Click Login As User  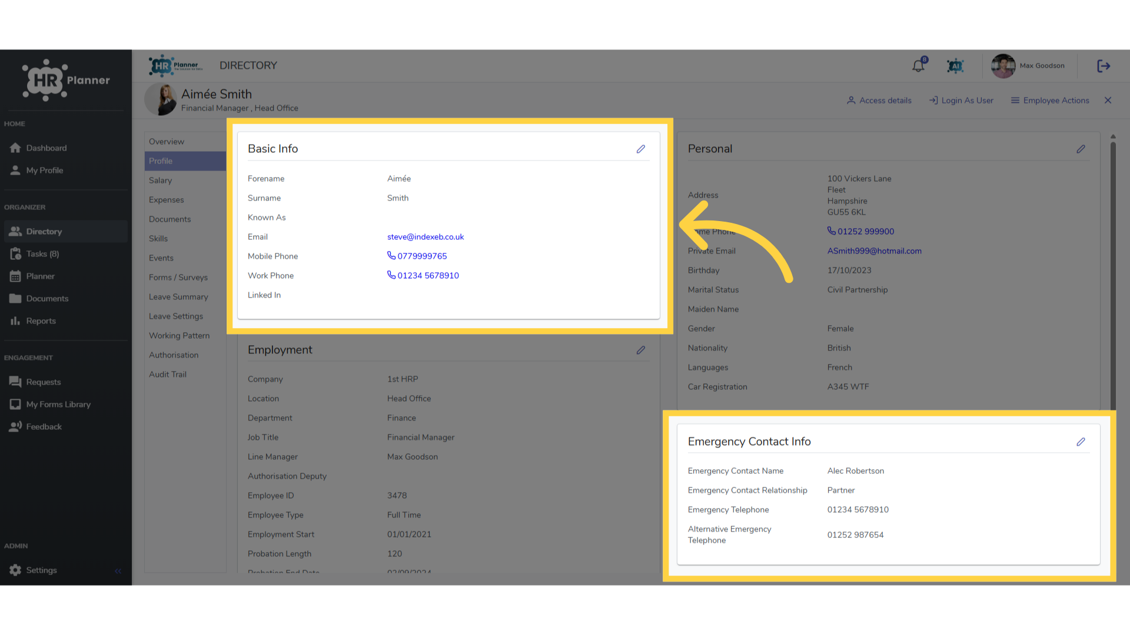(x=961, y=101)
